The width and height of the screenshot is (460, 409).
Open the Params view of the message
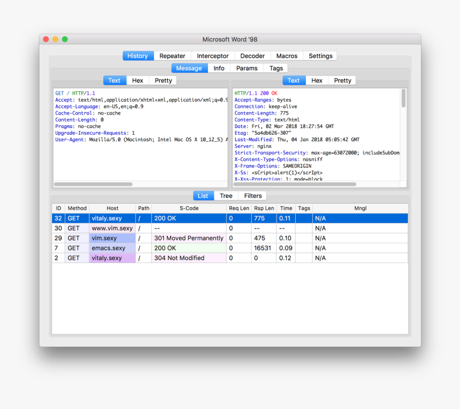247,68
